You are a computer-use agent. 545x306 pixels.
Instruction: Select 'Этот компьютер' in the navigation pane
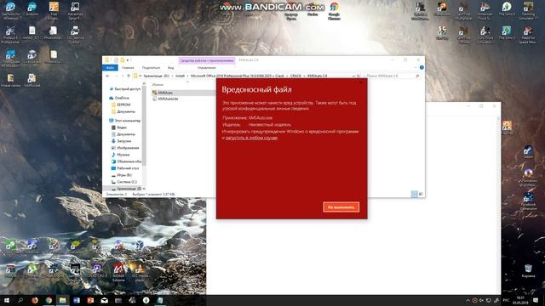(x=125, y=121)
